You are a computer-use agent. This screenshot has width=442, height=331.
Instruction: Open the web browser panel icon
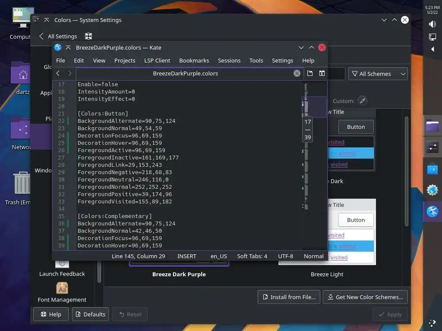click(x=433, y=190)
